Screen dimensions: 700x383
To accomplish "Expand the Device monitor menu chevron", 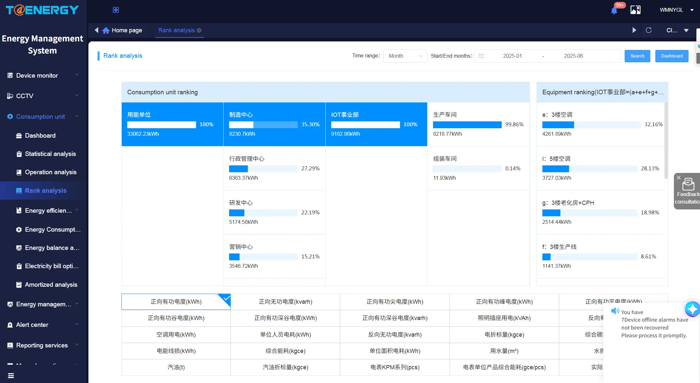I will [77, 75].
